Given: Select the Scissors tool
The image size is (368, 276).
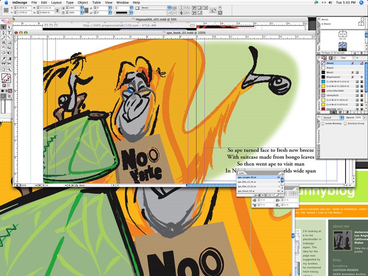Looking at the screenshot, I should (9, 63).
